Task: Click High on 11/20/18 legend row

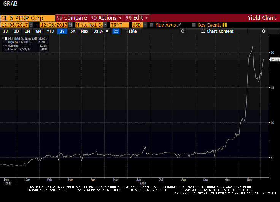Action: [x=26, y=42]
